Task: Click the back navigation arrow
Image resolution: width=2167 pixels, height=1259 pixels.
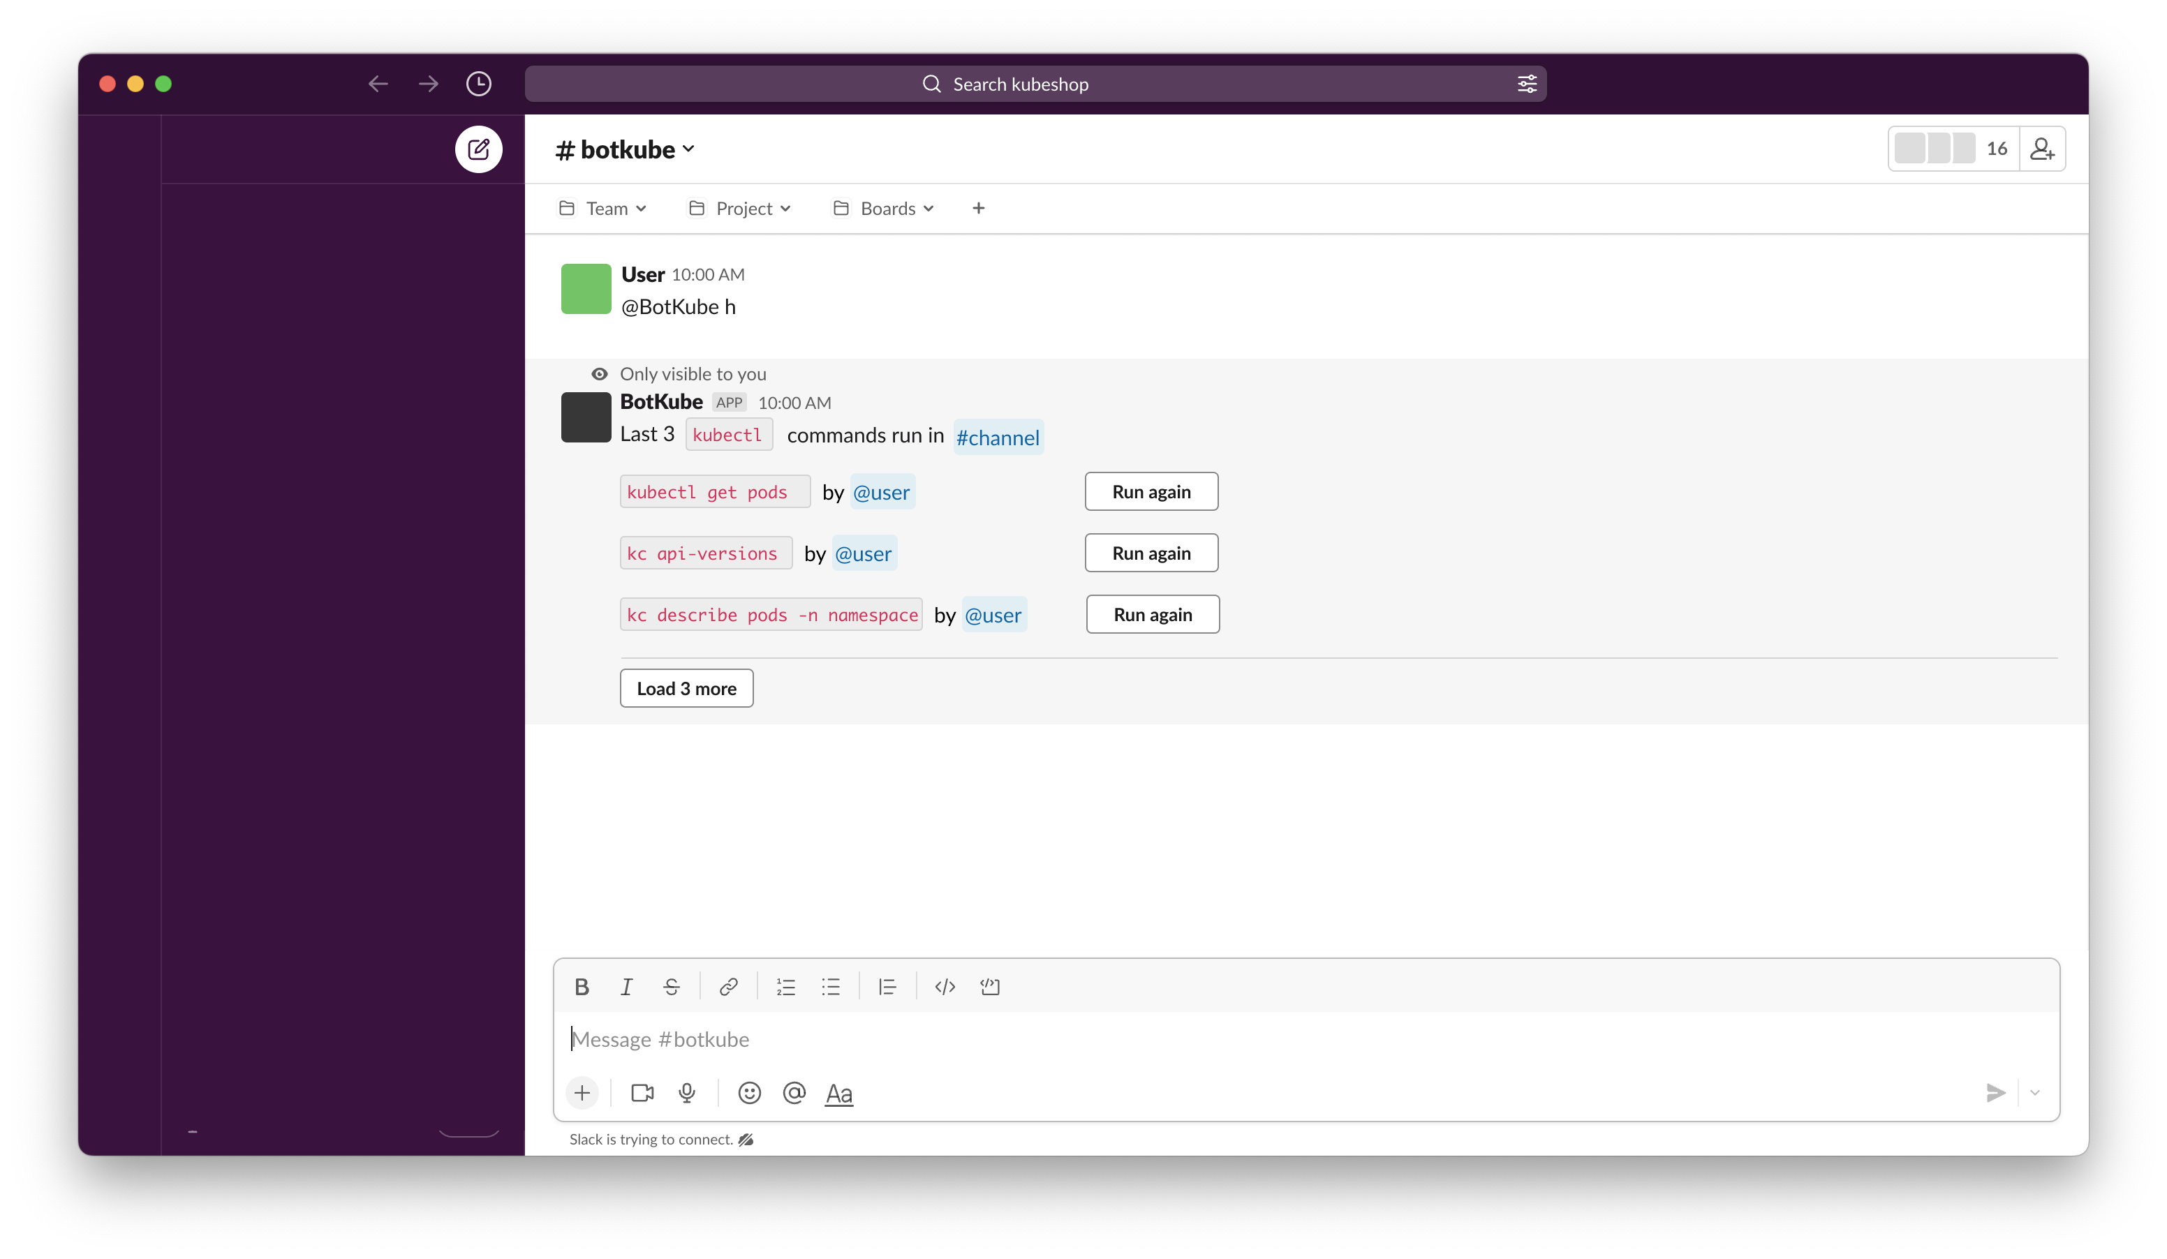Action: [378, 83]
